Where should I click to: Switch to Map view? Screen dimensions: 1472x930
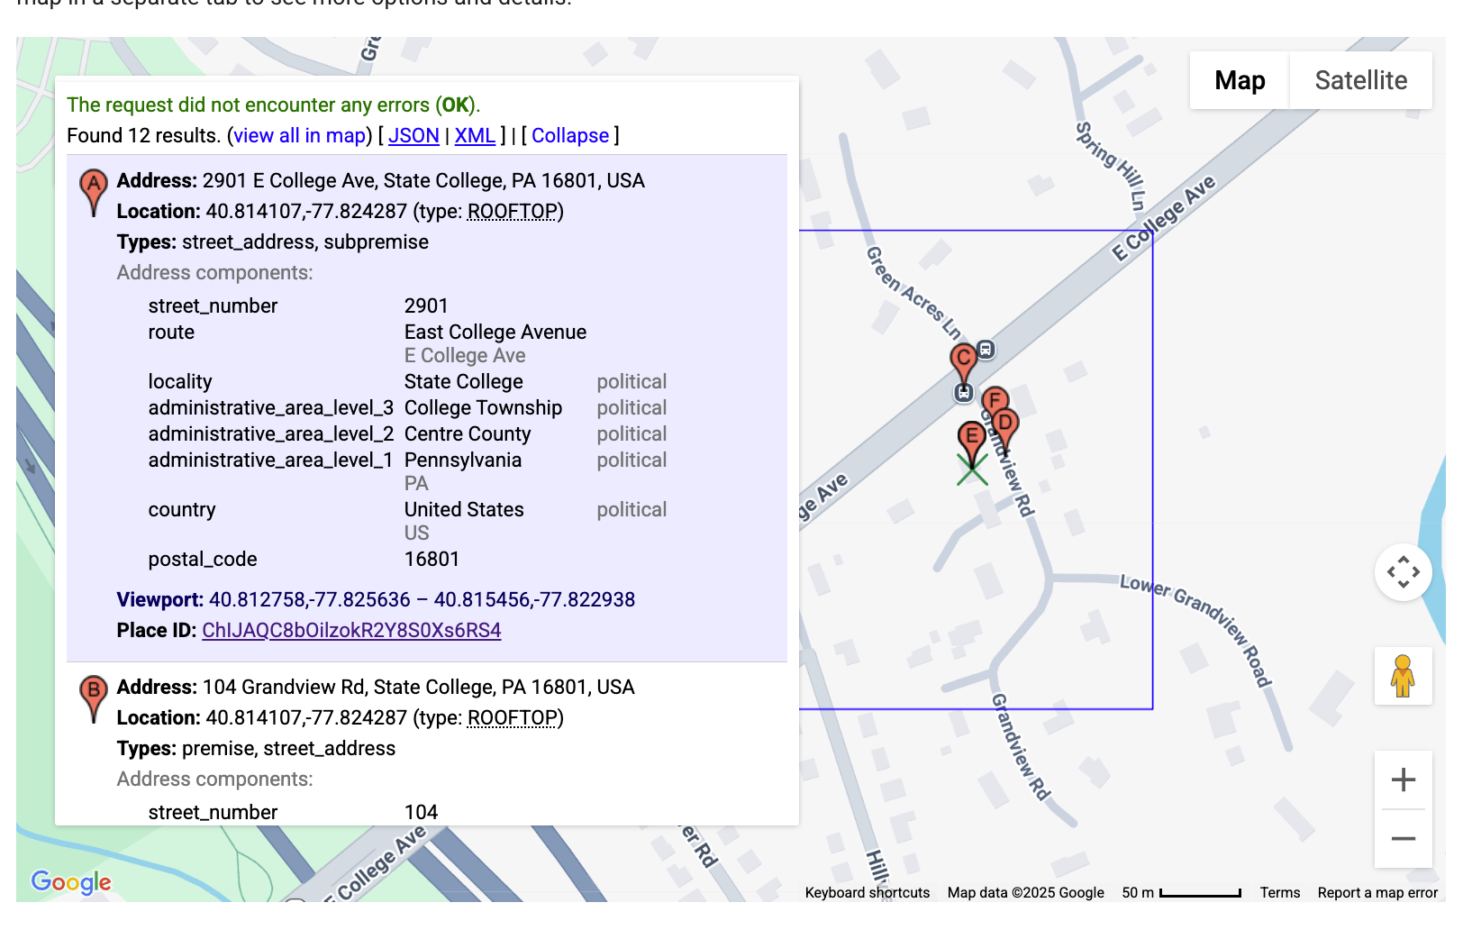[x=1240, y=80]
